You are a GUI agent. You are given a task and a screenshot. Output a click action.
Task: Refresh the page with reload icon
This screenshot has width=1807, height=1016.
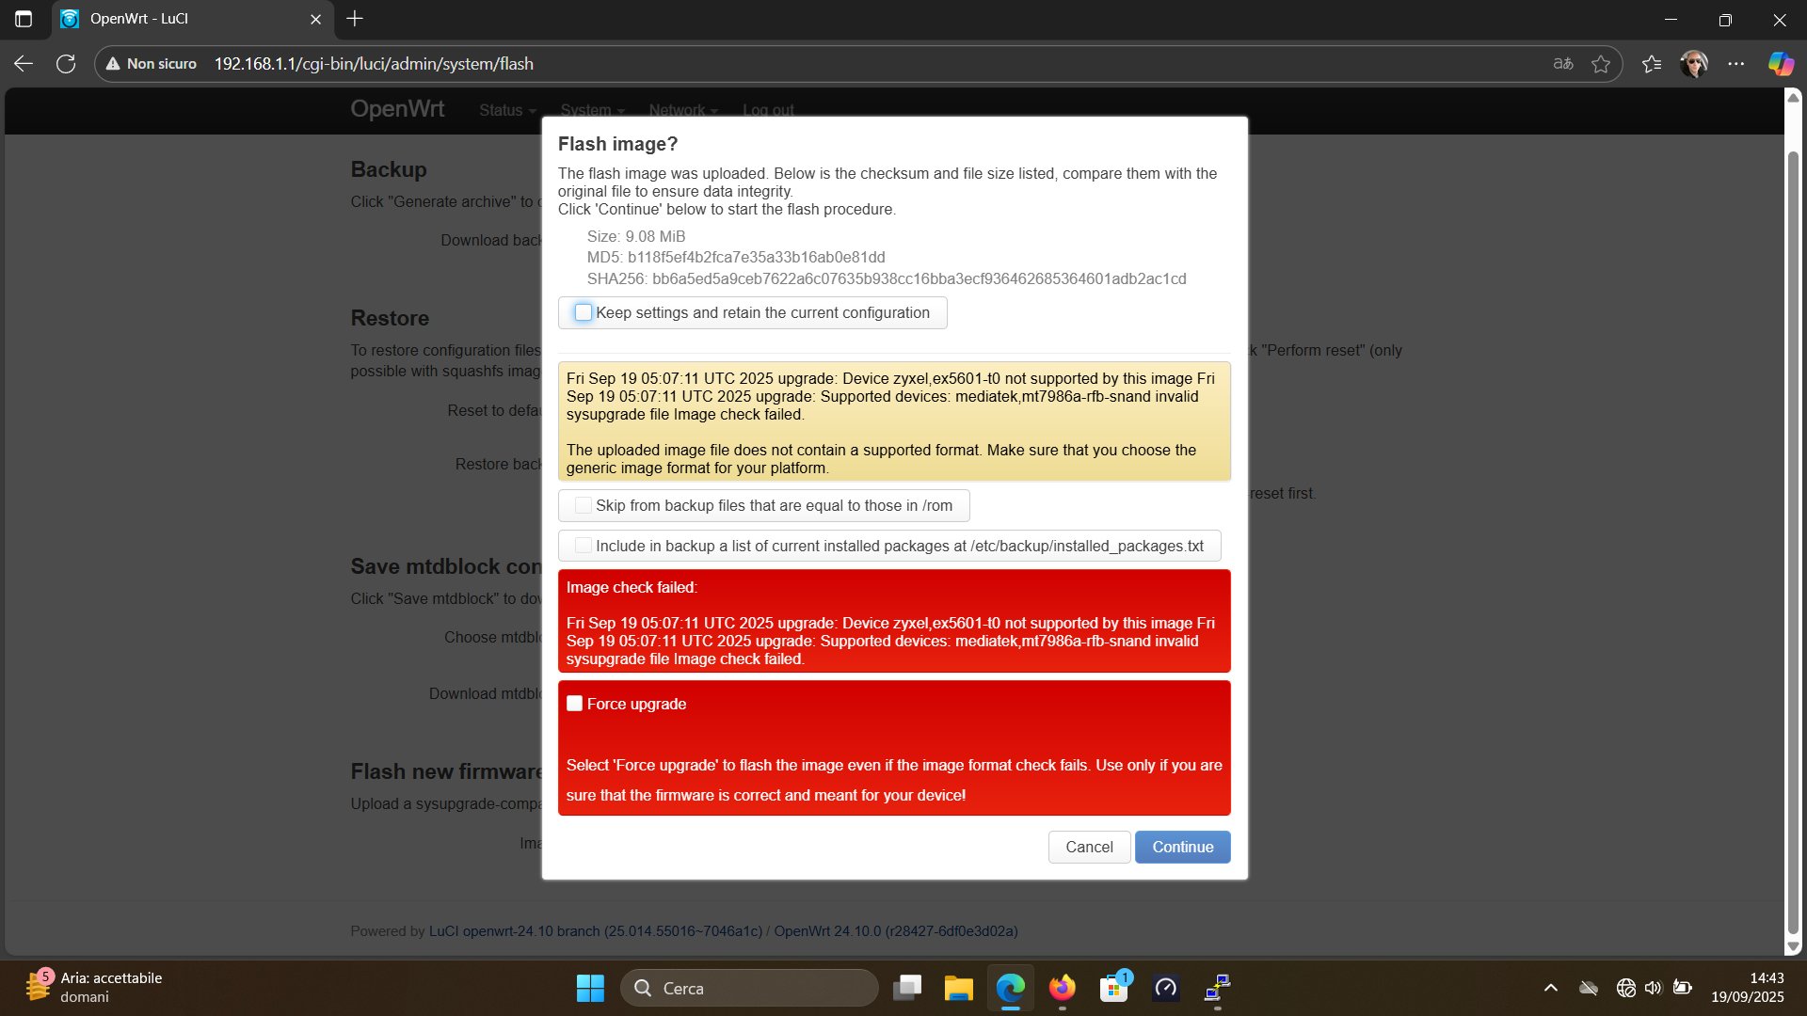66,64
